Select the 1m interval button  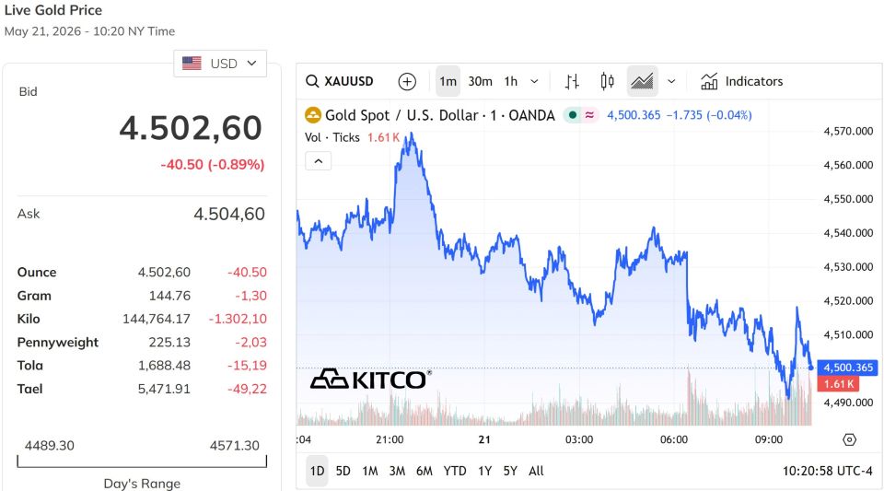point(448,81)
